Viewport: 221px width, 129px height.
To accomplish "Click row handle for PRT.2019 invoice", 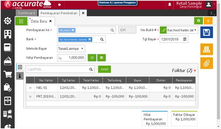I will (x=30, y=96).
